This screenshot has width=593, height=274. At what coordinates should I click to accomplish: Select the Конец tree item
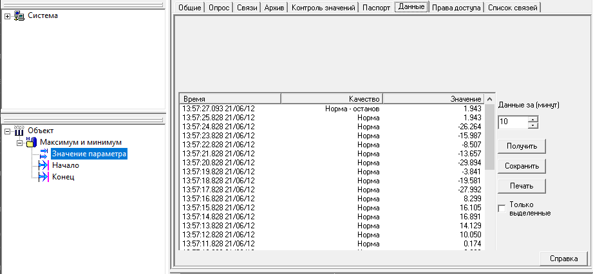(63, 176)
